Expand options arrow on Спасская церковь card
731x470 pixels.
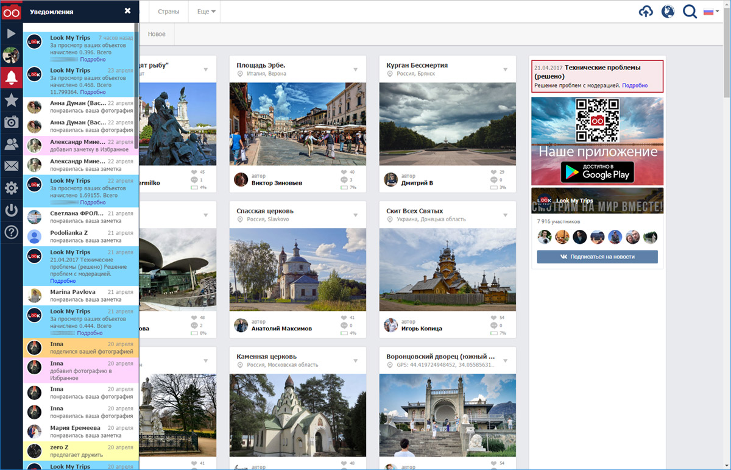click(356, 215)
